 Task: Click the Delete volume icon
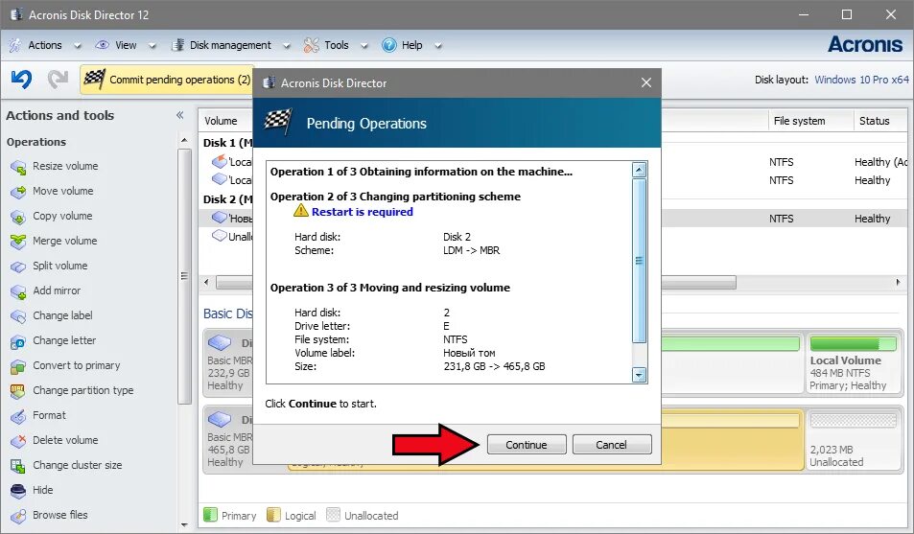tap(18, 441)
